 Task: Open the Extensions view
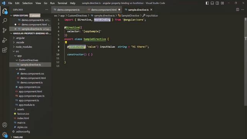[5, 50]
